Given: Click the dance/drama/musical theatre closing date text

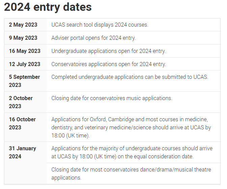Looking at the screenshot, I should (131, 174).
